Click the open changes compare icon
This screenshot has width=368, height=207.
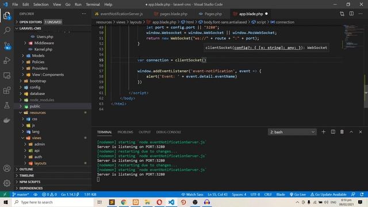[x=342, y=14]
